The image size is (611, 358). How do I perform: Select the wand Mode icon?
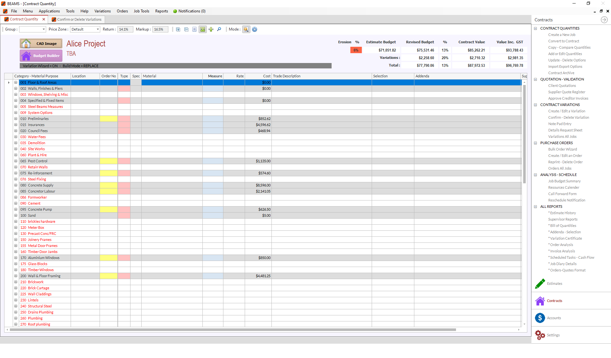pos(246,29)
